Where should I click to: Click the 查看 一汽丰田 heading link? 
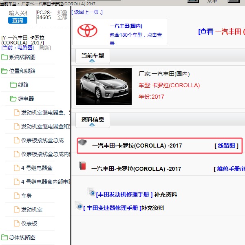coord(222,31)
